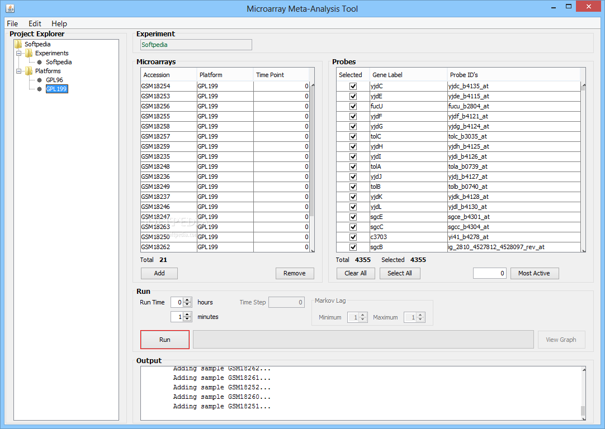Uncheck the yjdC probe checkbox

point(353,87)
